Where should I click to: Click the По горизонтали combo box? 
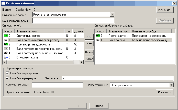click(x=142, y=85)
